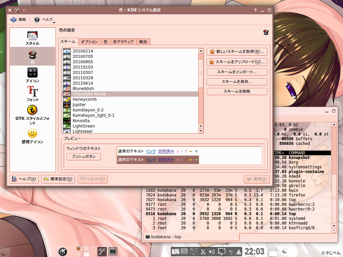Click the display monitor tray icon
The image size is (343, 257).
221,252
